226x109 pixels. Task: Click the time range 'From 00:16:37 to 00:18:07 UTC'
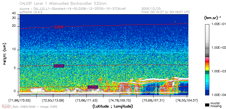[x=166, y=12]
